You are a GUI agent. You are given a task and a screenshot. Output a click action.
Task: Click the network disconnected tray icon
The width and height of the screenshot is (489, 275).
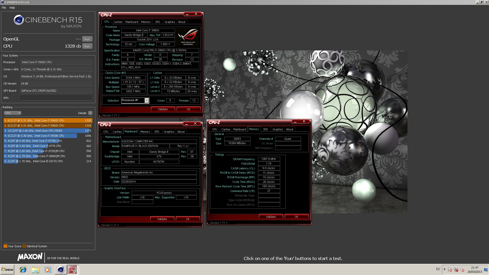pos(456,270)
